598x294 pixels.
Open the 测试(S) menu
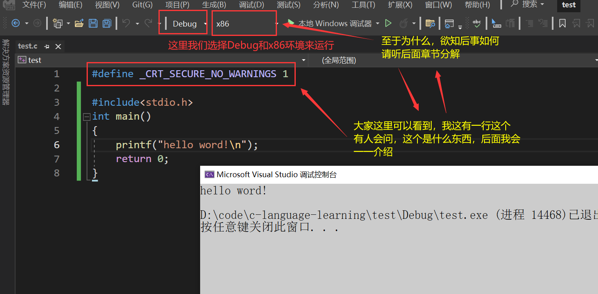(x=288, y=5)
